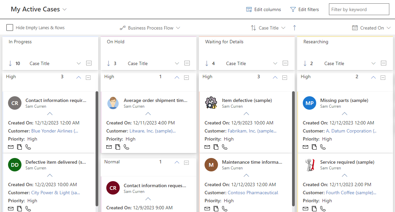This screenshot has height=212, width=395.
Task: Click the Filter by keyword input field
Action: pos(358,9)
